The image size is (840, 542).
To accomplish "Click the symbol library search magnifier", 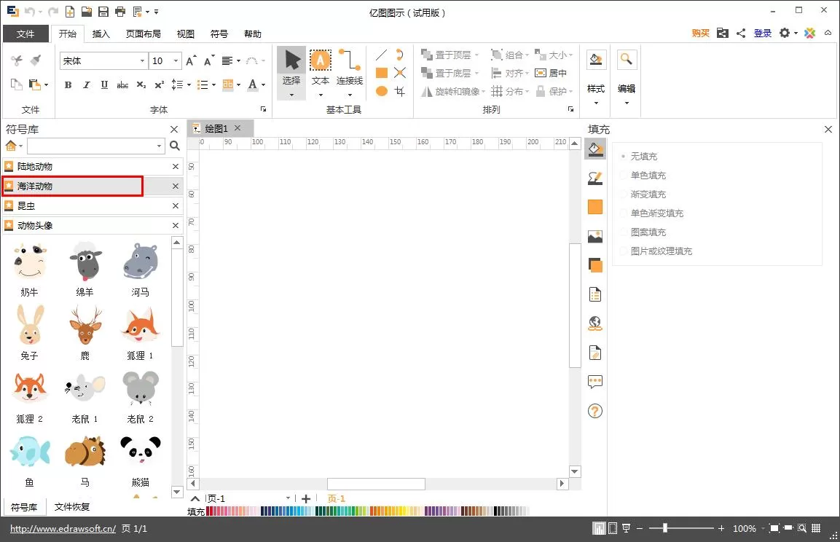I will [x=175, y=146].
